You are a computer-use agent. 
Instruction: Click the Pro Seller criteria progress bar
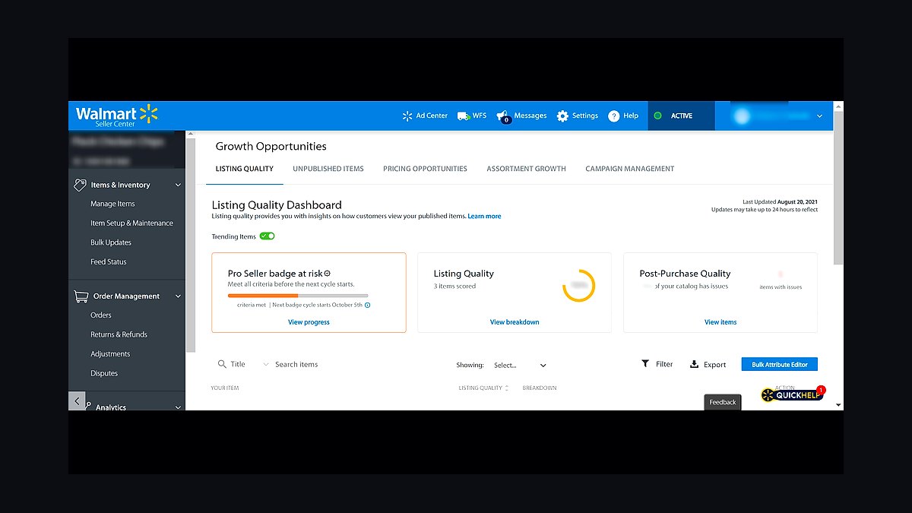click(x=298, y=295)
